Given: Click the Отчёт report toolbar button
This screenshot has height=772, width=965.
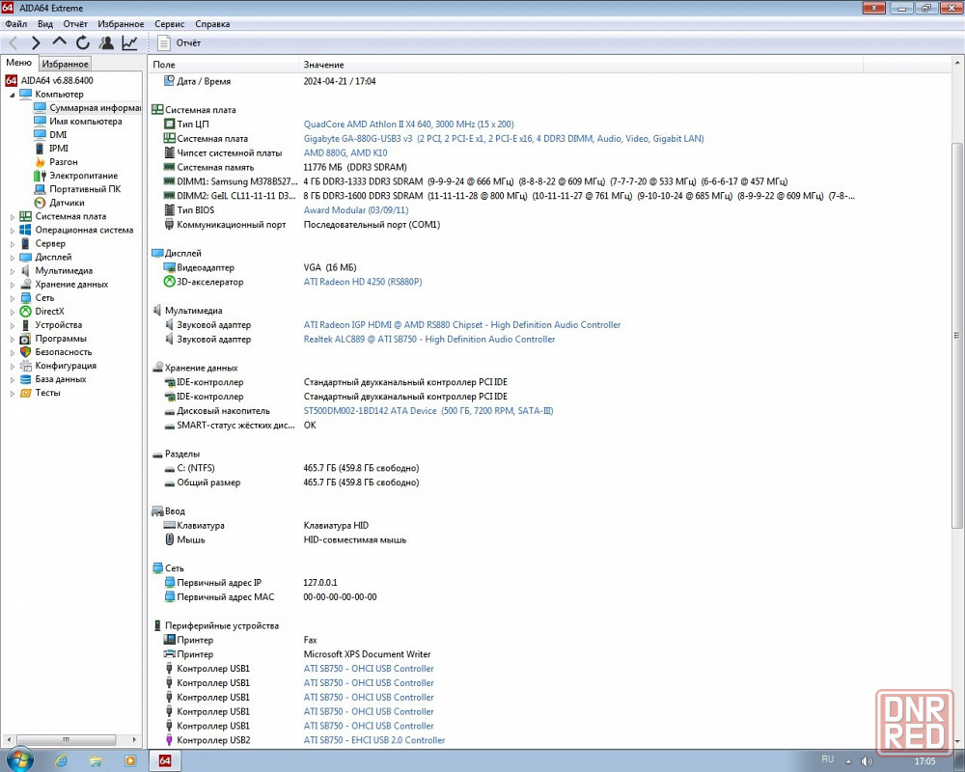Looking at the screenshot, I should 179,42.
